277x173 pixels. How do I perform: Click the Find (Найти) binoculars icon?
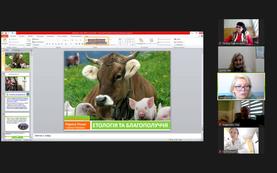pyautogui.click(x=175, y=39)
